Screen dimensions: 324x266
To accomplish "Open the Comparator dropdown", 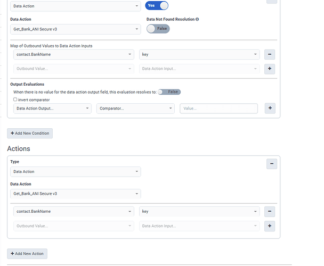I will [x=135, y=109].
